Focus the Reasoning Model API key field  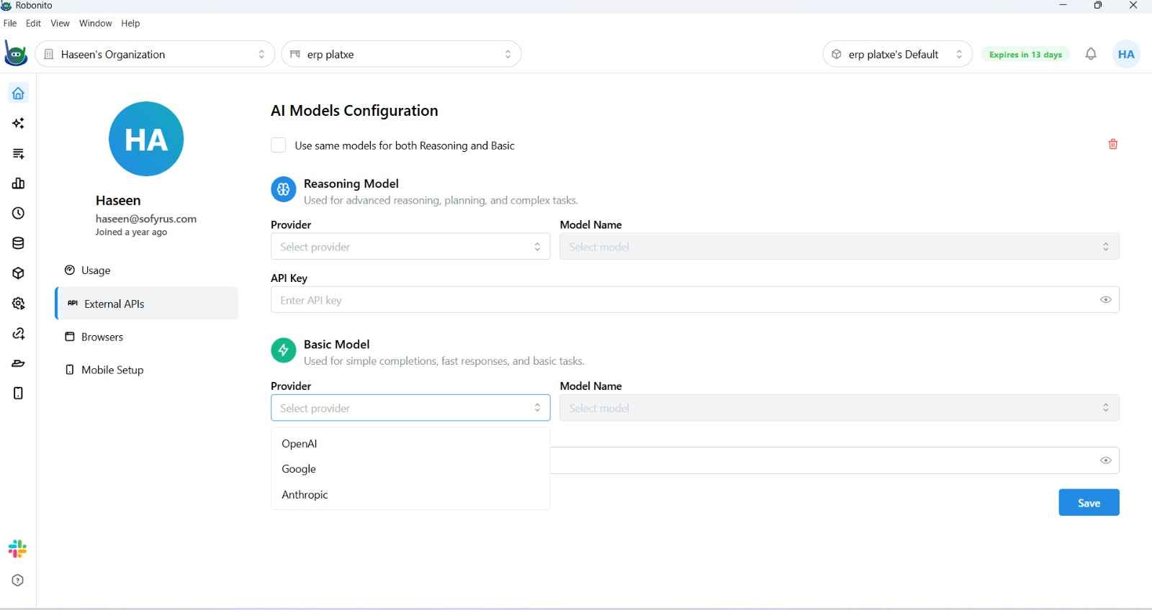695,300
